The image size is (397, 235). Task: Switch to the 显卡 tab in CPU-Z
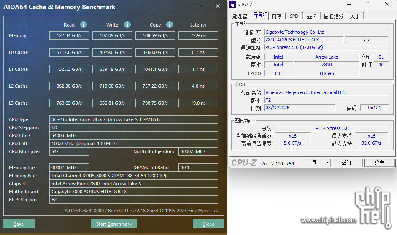click(312, 16)
